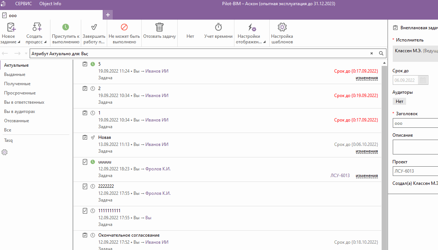Click the Новое задание toolbar icon
438x250 pixels.
click(11, 27)
